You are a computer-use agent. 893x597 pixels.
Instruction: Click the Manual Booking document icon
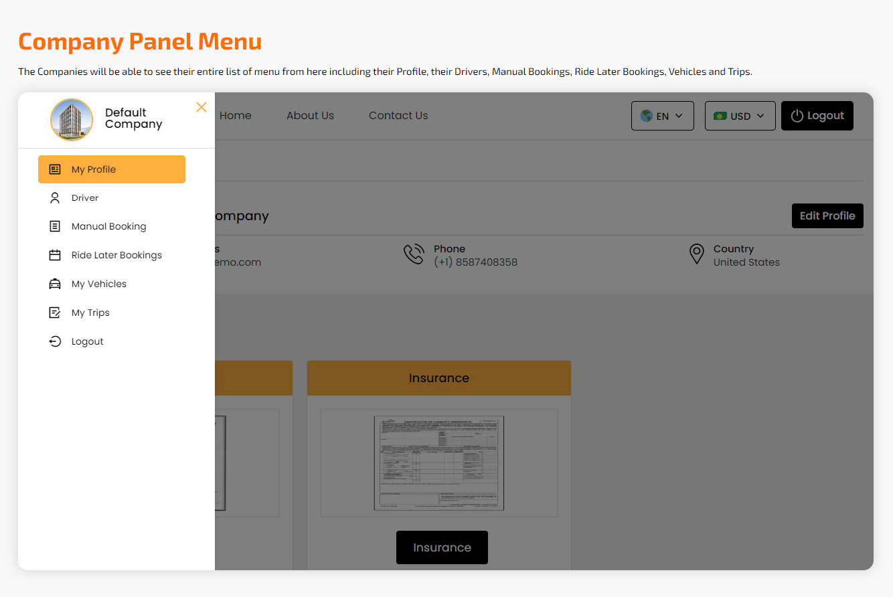(55, 226)
